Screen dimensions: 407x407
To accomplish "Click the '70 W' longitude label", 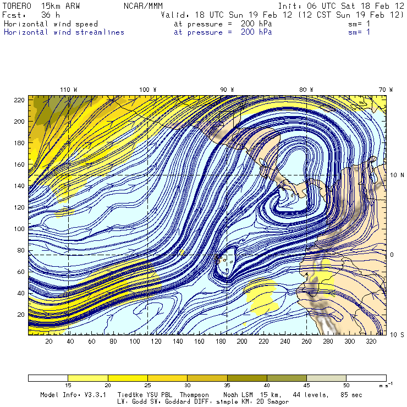I will click(x=386, y=90).
